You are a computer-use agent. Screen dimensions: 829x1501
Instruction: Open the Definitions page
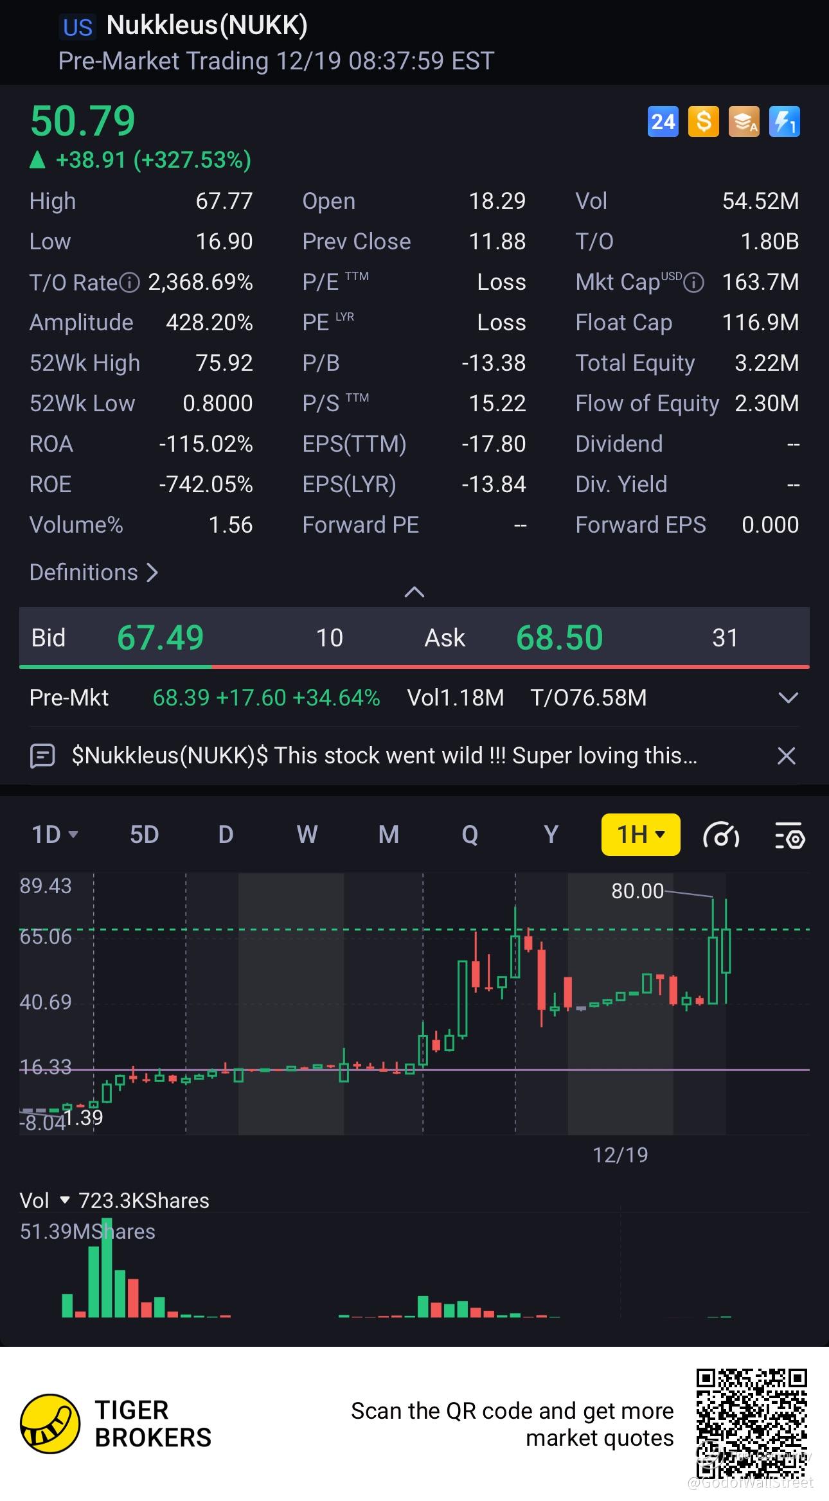[94, 573]
